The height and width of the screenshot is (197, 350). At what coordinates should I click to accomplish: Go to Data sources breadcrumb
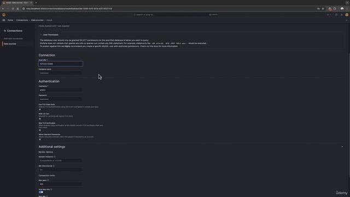tap(37, 20)
